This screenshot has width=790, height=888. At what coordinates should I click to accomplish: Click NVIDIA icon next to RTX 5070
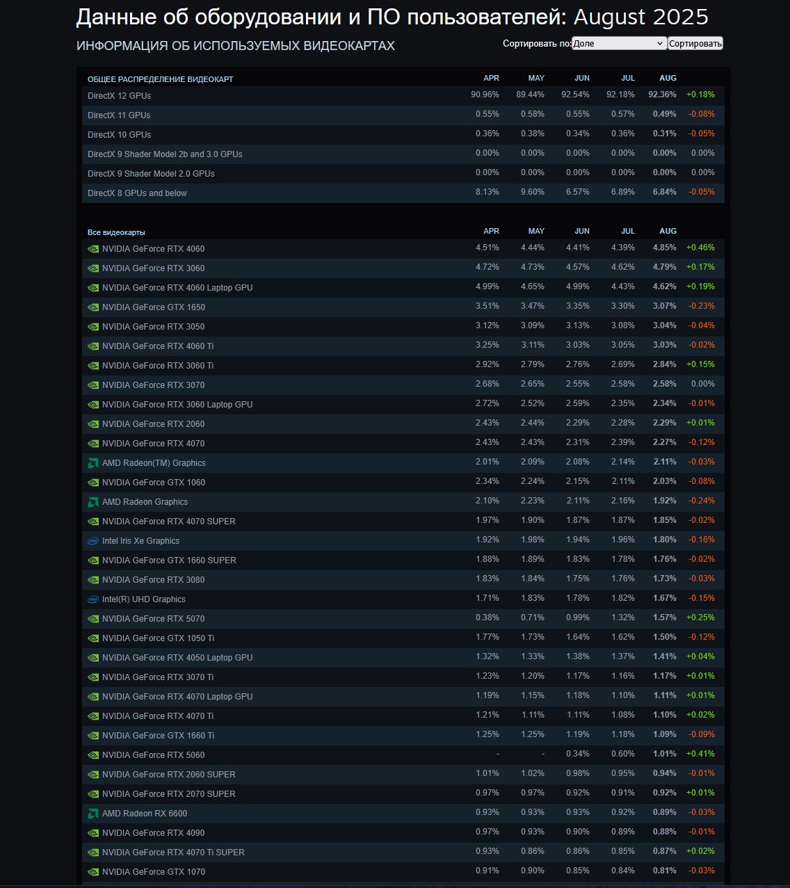coord(93,618)
